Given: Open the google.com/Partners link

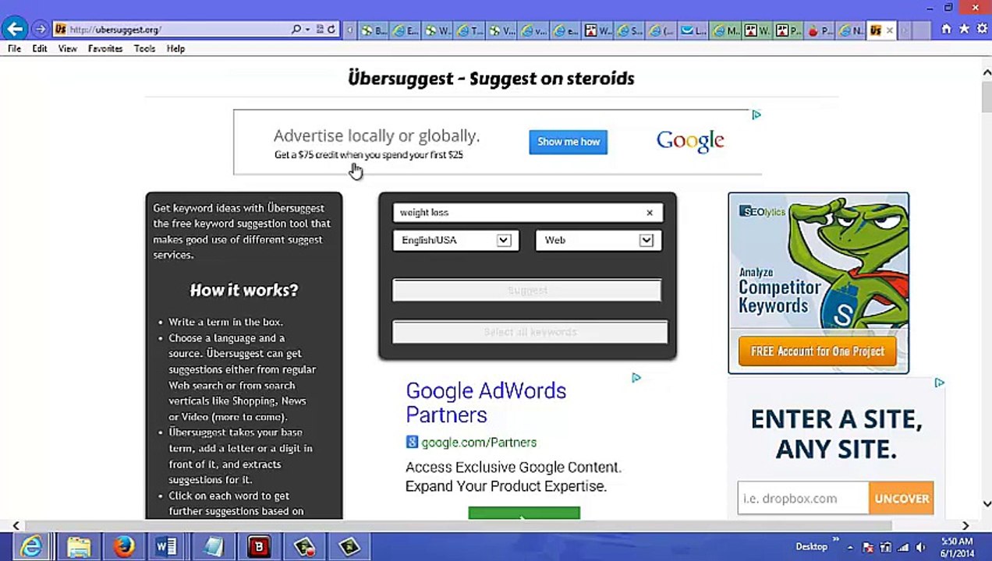Looking at the screenshot, I should point(479,443).
